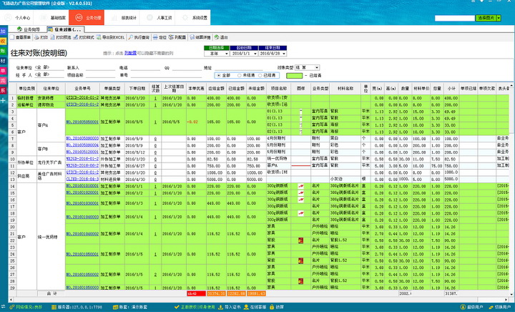Image resolution: width=515 pixels, height=312 pixels.
Task: Click 导出到EXCEL in the toolbar
Action: 111,36
